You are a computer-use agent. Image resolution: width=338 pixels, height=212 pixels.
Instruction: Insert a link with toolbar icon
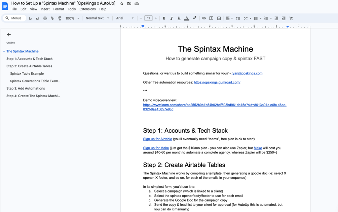[204, 18]
